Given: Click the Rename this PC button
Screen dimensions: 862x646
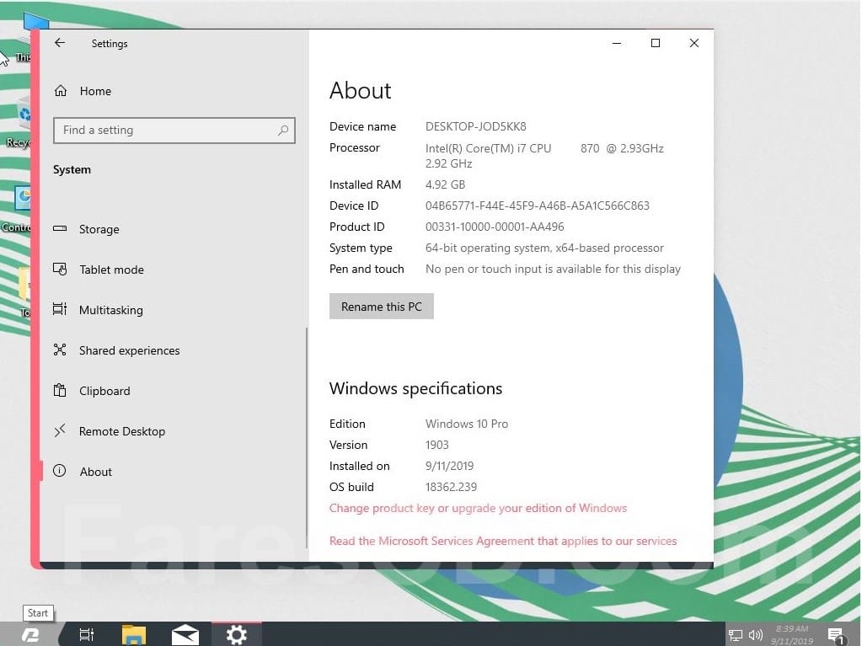Looking at the screenshot, I should point(382,307).
